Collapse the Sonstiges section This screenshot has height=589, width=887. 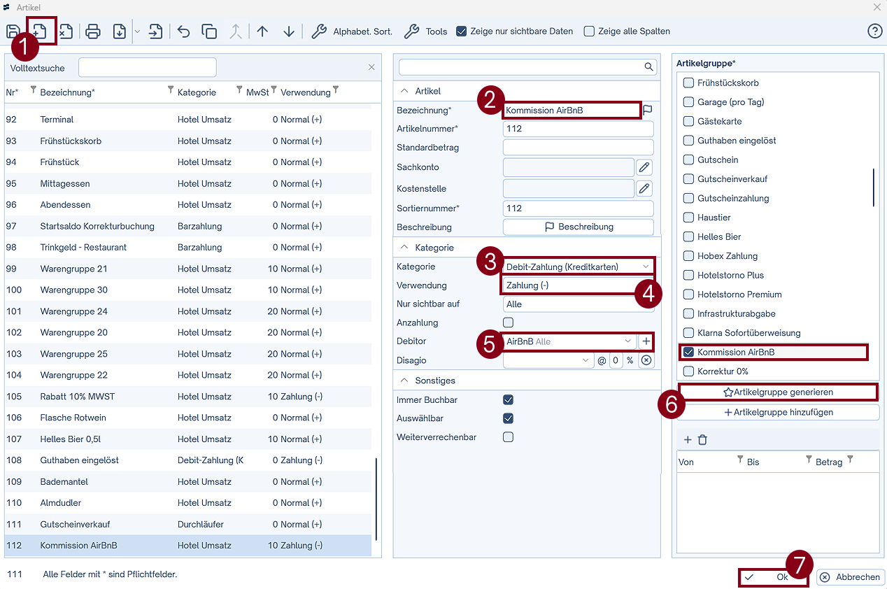[x=404, y=381]
